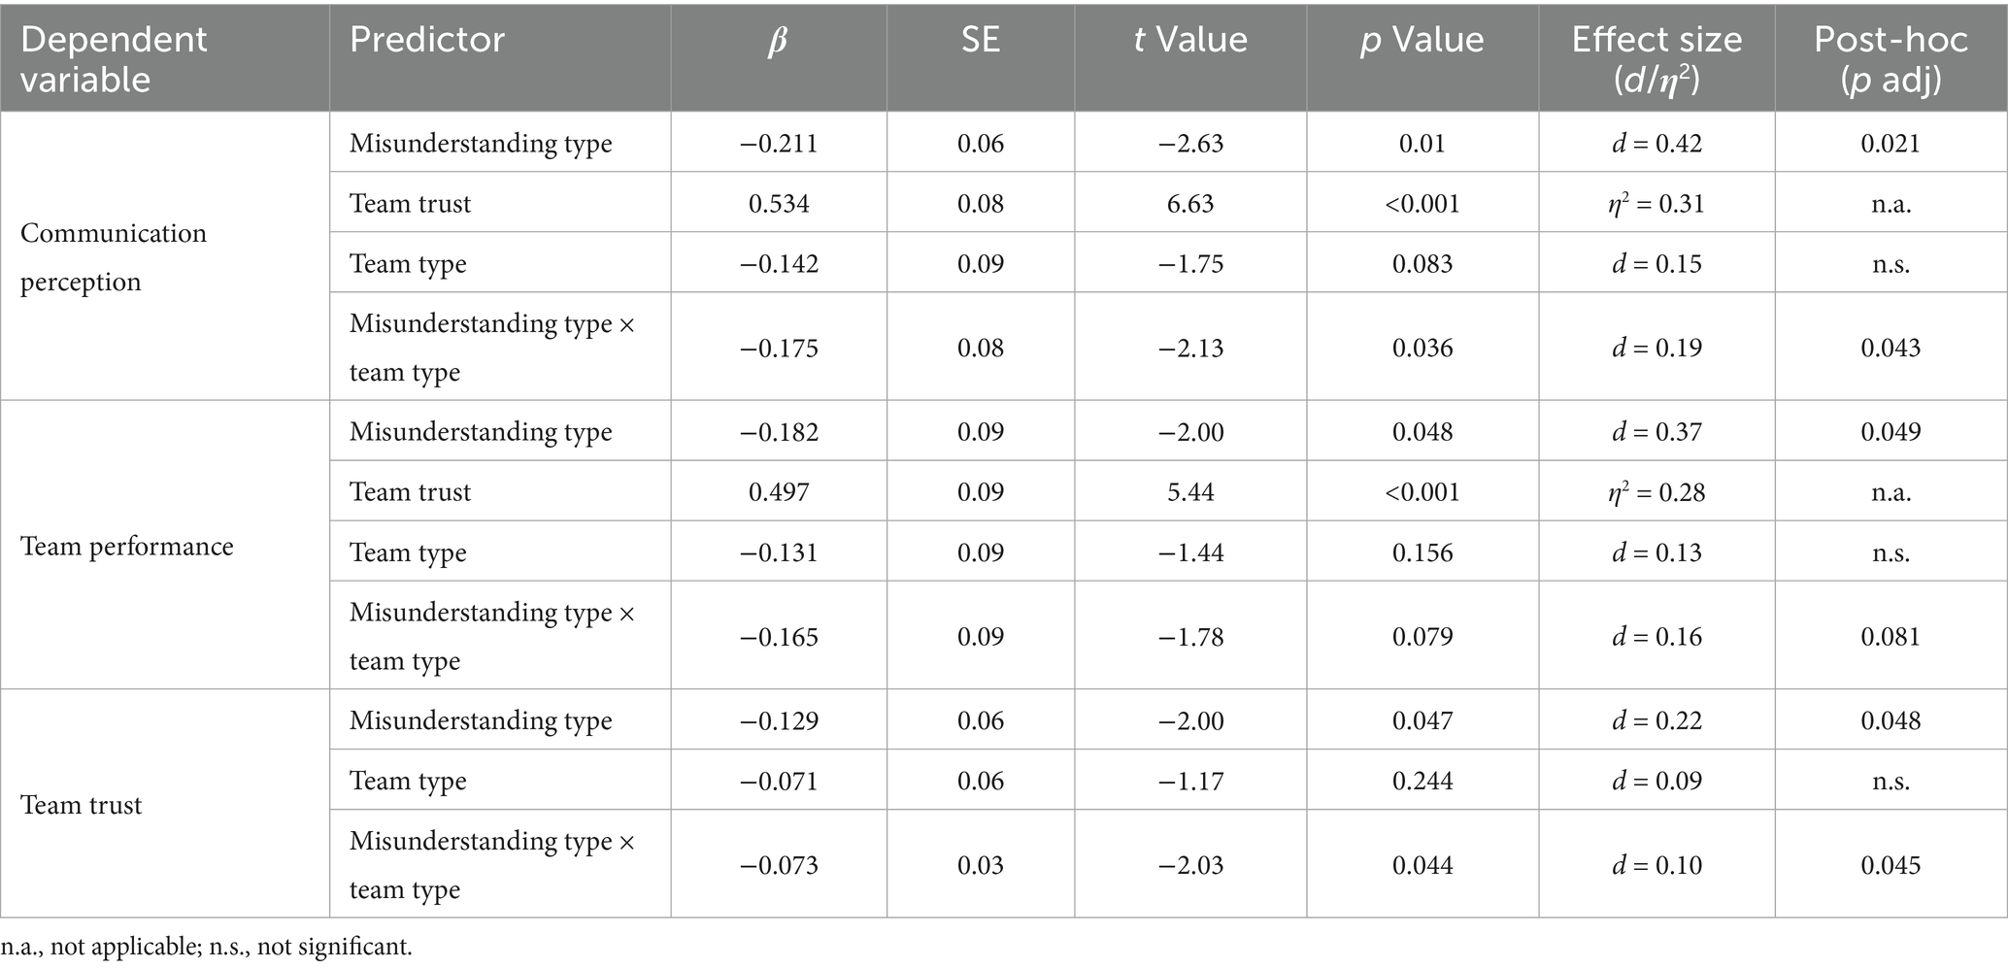
Task: Click the Dependent variable column header
Action: click(x=114, y=58)
